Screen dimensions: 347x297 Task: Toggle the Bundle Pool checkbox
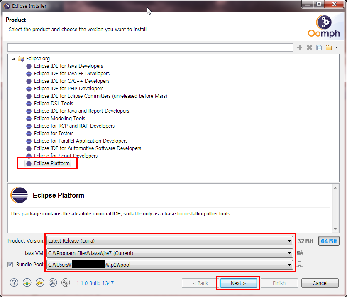pos(10,265)
